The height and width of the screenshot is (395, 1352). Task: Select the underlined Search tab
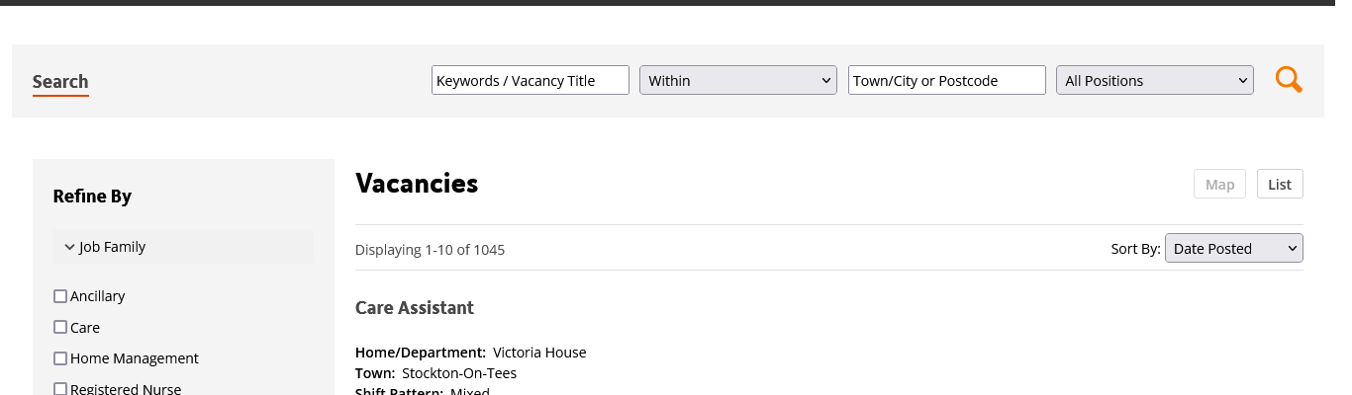(x=60, y=82)
